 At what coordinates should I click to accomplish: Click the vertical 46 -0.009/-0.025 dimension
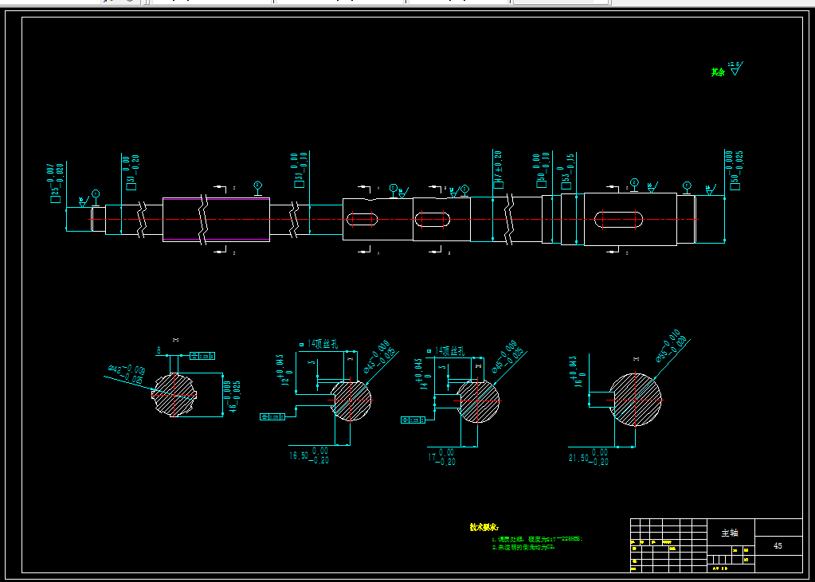pos(234,397)
